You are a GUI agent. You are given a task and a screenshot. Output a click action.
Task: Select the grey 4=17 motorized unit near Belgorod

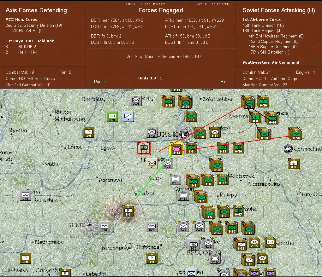pyautogui.click(x=215, y=258)
